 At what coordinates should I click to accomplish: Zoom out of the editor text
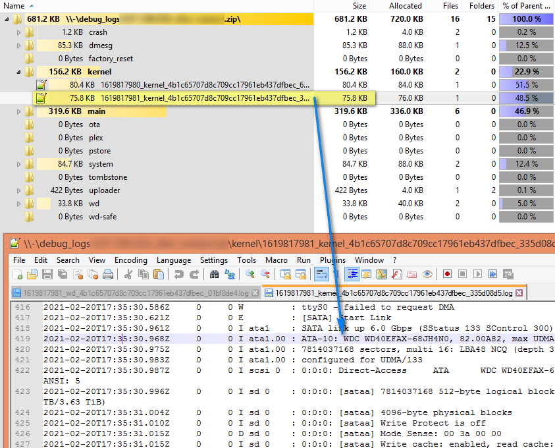click(265, 274)
